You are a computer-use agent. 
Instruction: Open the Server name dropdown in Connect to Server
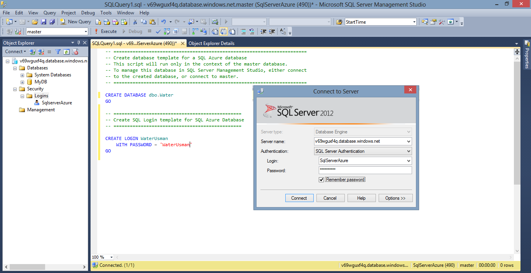409,142
